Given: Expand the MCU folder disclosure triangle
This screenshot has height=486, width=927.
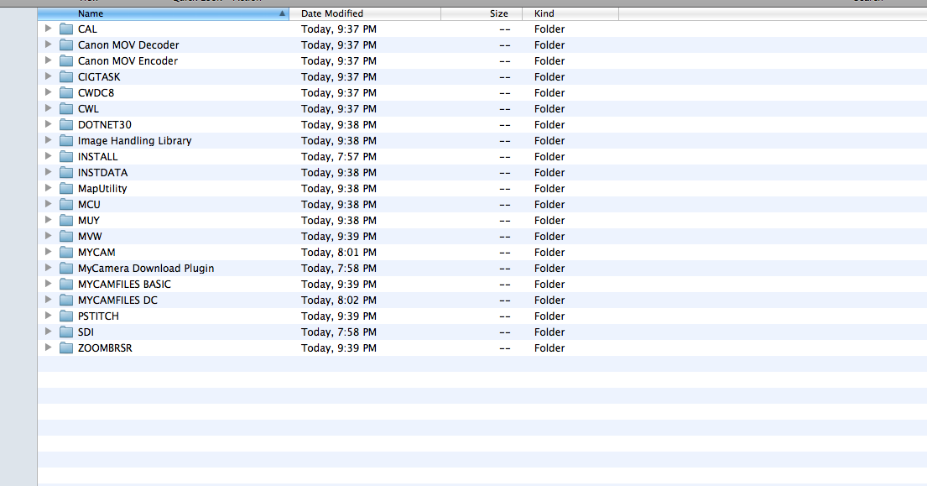Looking at the screenshot, I should click(49, 204).
